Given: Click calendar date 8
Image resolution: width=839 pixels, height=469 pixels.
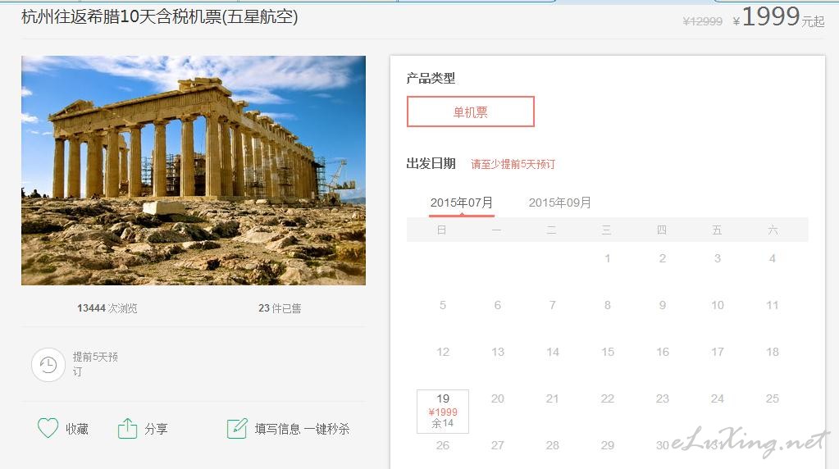Looking at the screenshot, I should coord(608,305).
